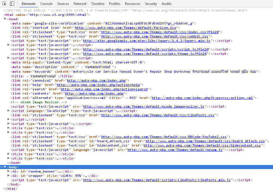Open the contents index.php link
Viewport: 273px width, 193px height.
[x=94, y=94]
